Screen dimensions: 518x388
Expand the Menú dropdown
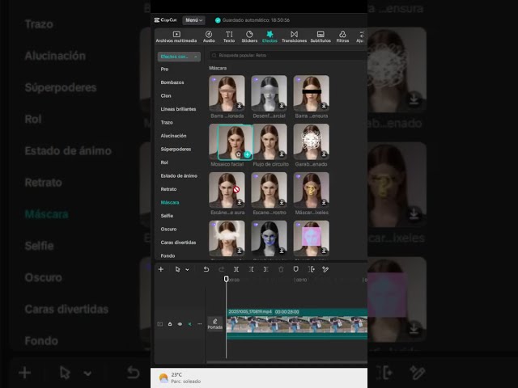tap(194, 20)
